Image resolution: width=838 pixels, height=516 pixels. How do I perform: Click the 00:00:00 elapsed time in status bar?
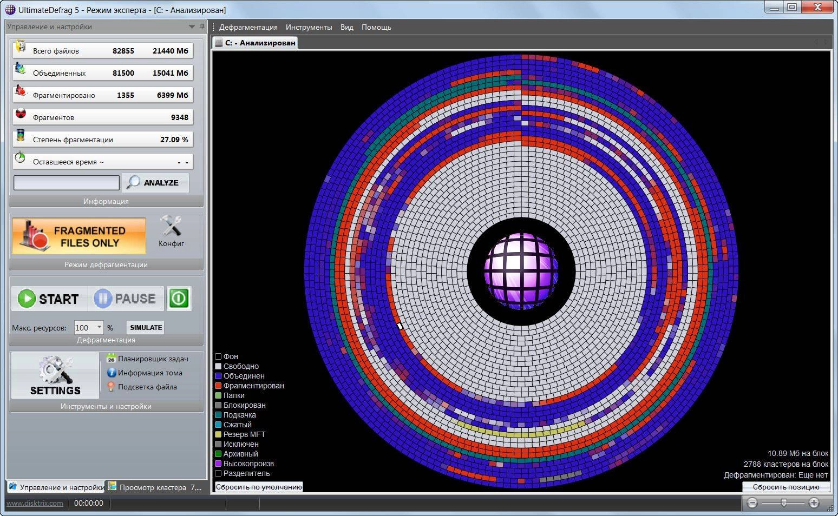(89, 503)
